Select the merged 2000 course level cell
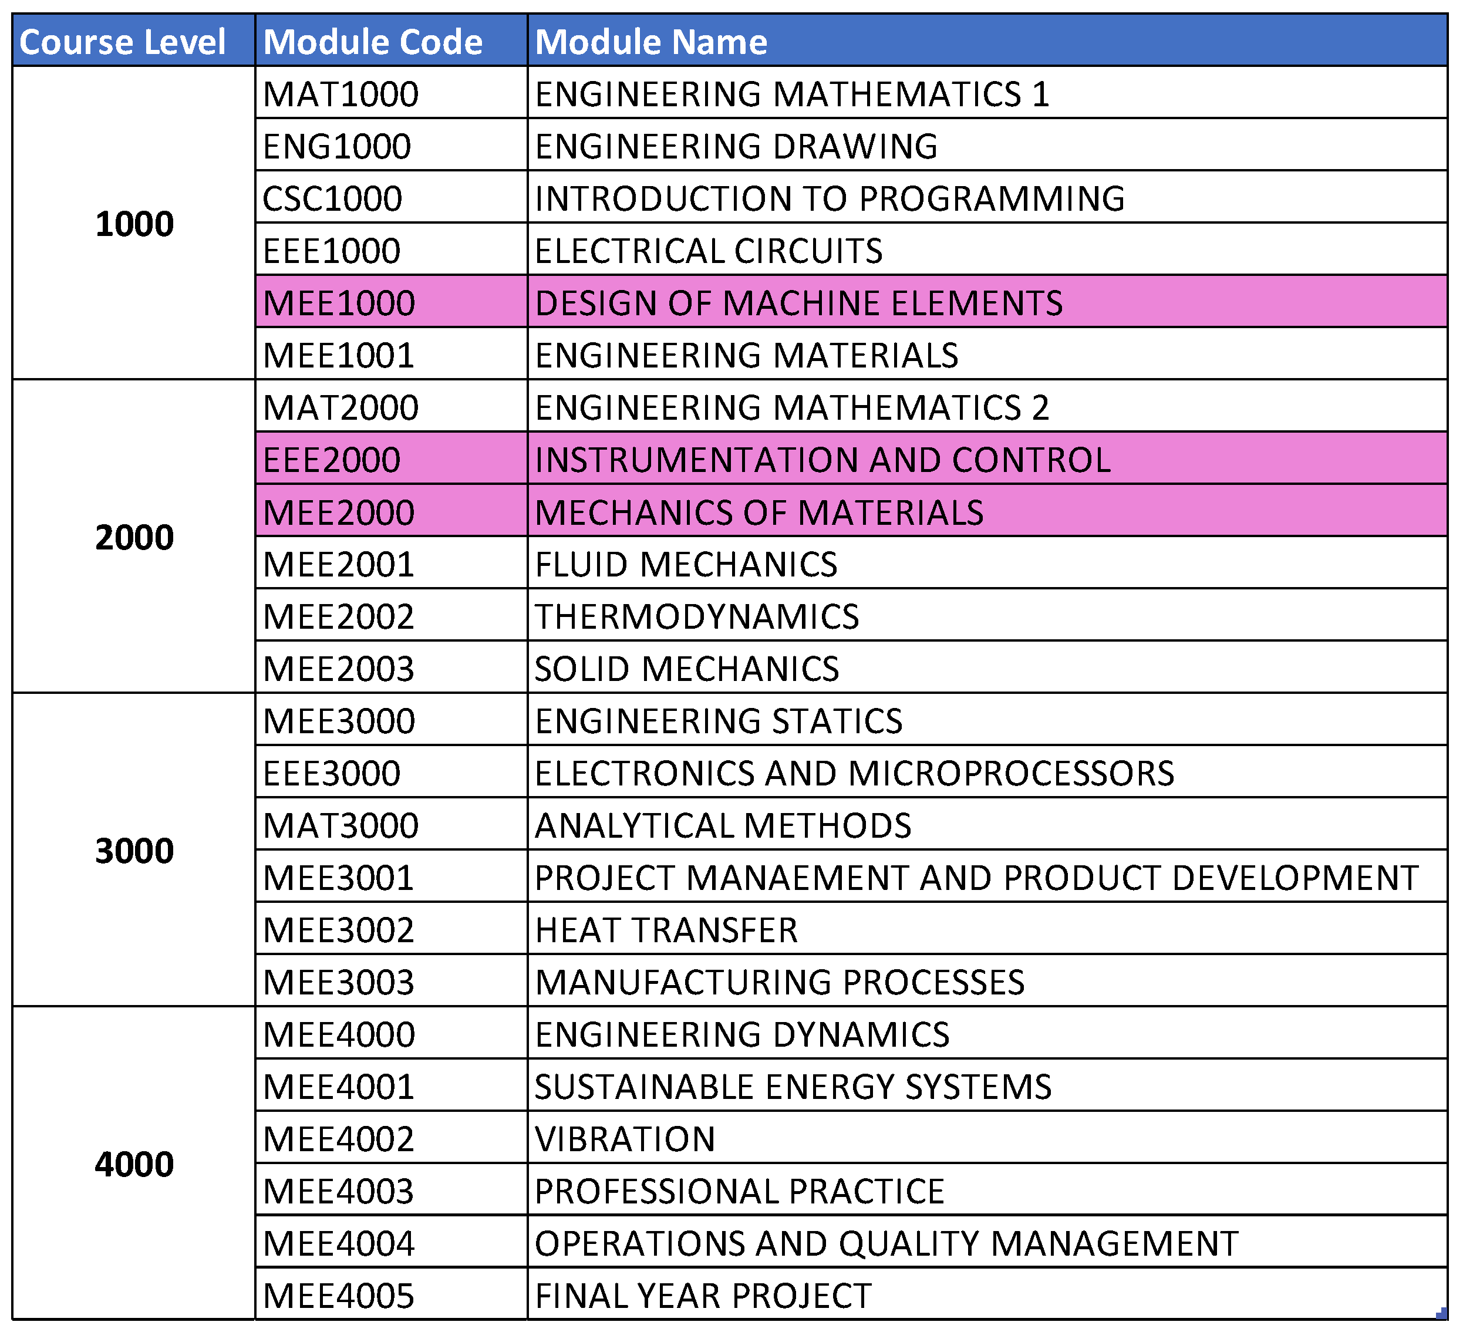The width and height of the screenshot is (1463, 1332). pyautogui.click(x=133, y=537)
